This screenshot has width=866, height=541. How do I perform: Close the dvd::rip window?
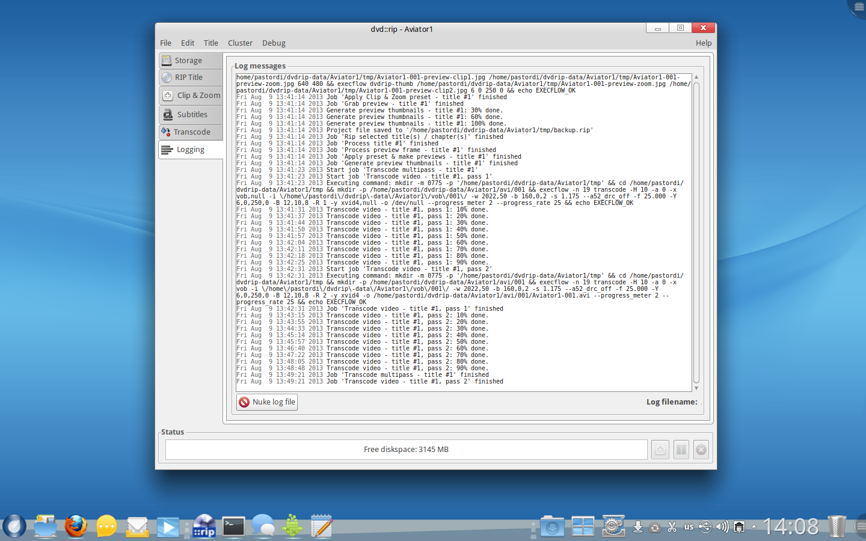(x=703, y=28)
